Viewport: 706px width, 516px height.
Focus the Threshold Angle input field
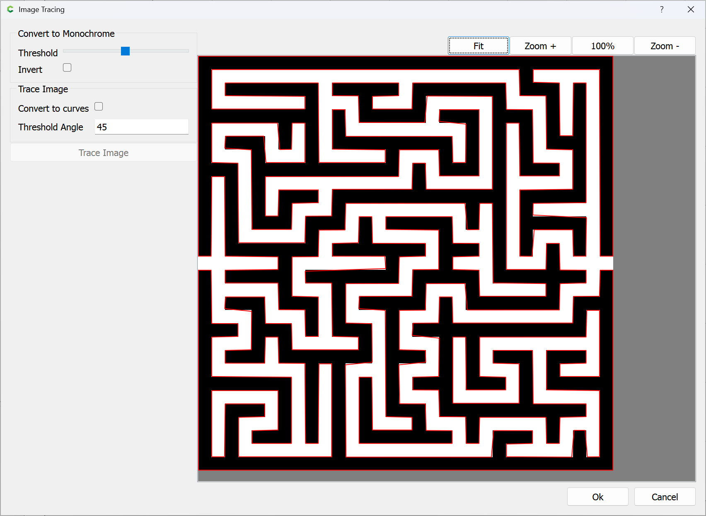pos(142,127)
